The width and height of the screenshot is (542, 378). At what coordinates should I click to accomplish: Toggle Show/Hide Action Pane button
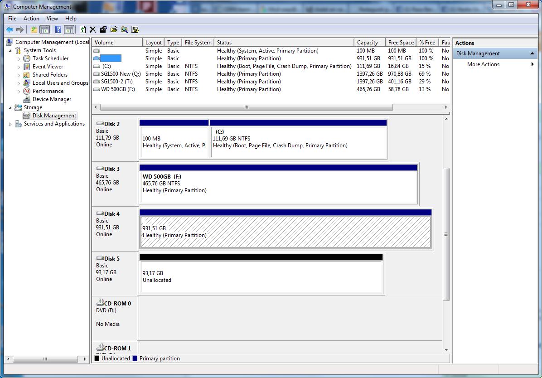69,30
